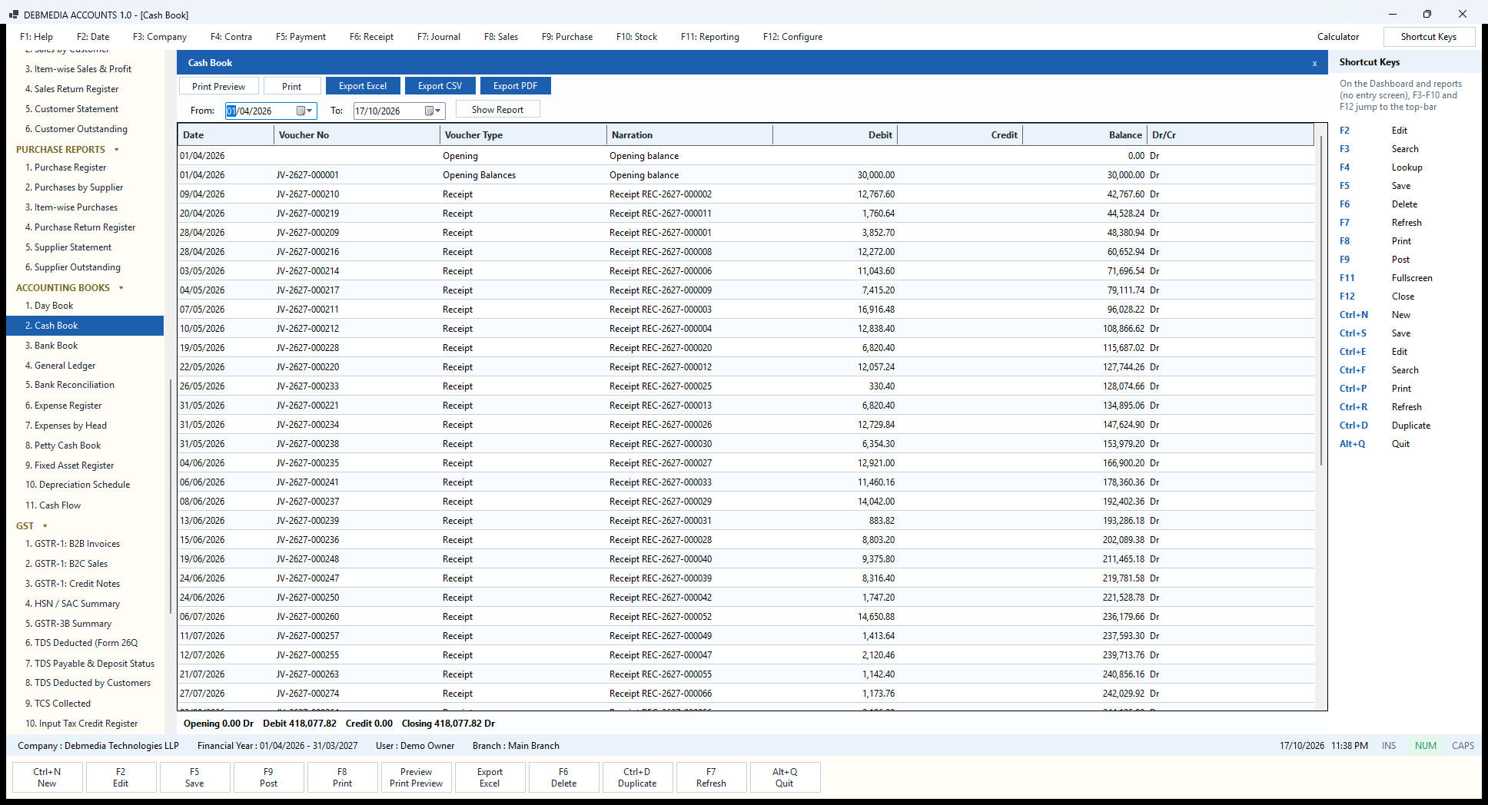Image resolution: width=1488 pixels, height=805 pixels.
Task: Click F5 Save bottom button
Action: [194, 777]
